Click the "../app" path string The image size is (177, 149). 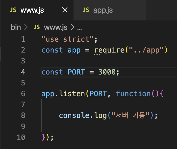tap(146, 50)
